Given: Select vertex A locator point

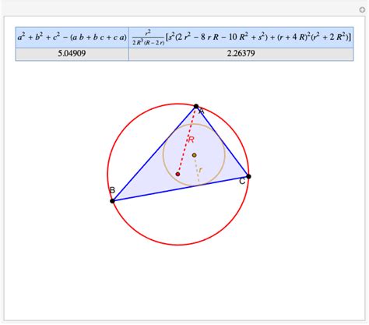Looking at the screenshot, I should pos(196,106).
